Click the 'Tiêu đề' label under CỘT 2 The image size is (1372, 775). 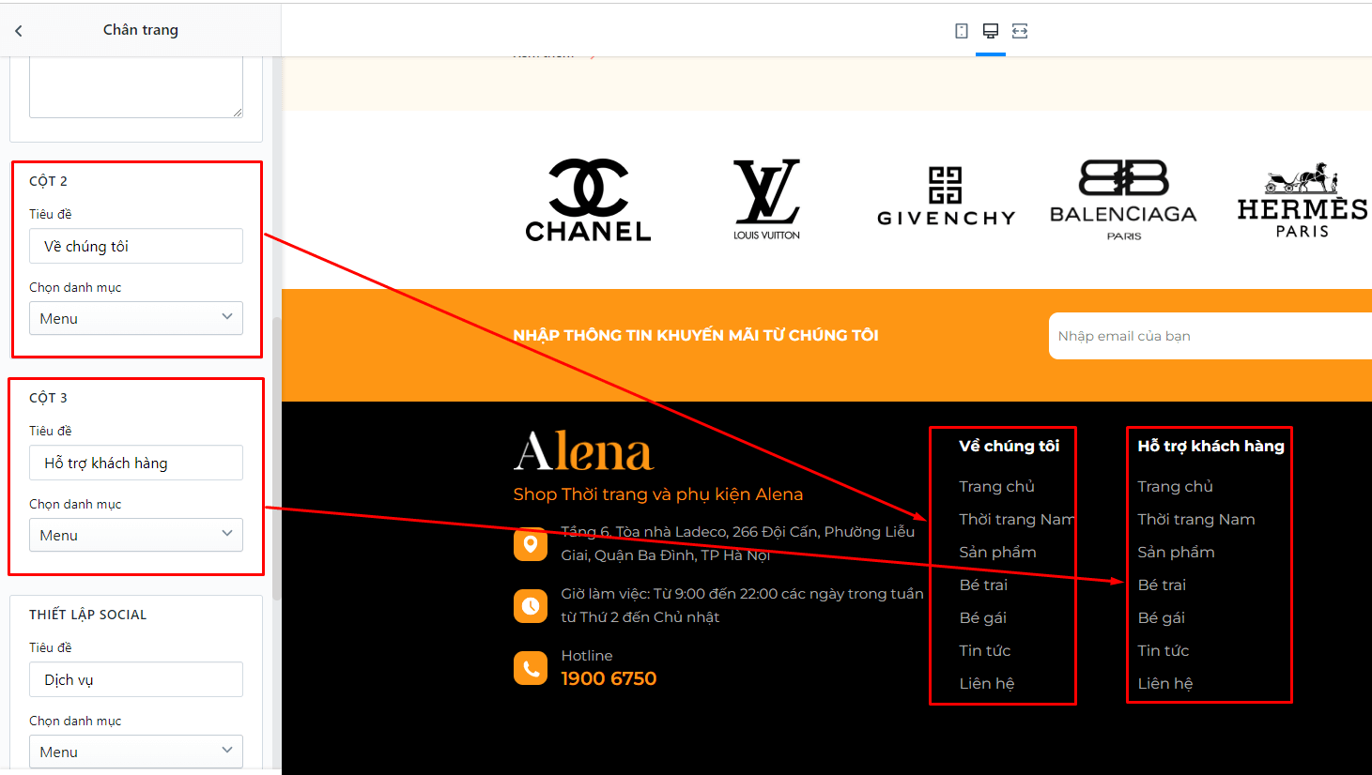point(50,214)
